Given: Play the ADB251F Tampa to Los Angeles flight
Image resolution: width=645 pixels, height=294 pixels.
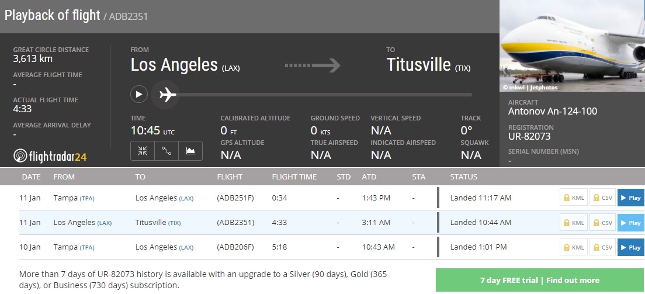Looking at the screenshot, I should click(630, 198).
